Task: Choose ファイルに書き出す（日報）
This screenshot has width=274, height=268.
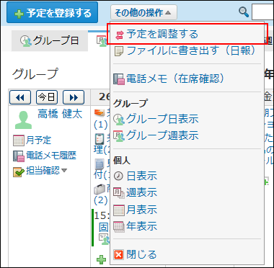Action: pyautogui.click(x=185, y=50)
